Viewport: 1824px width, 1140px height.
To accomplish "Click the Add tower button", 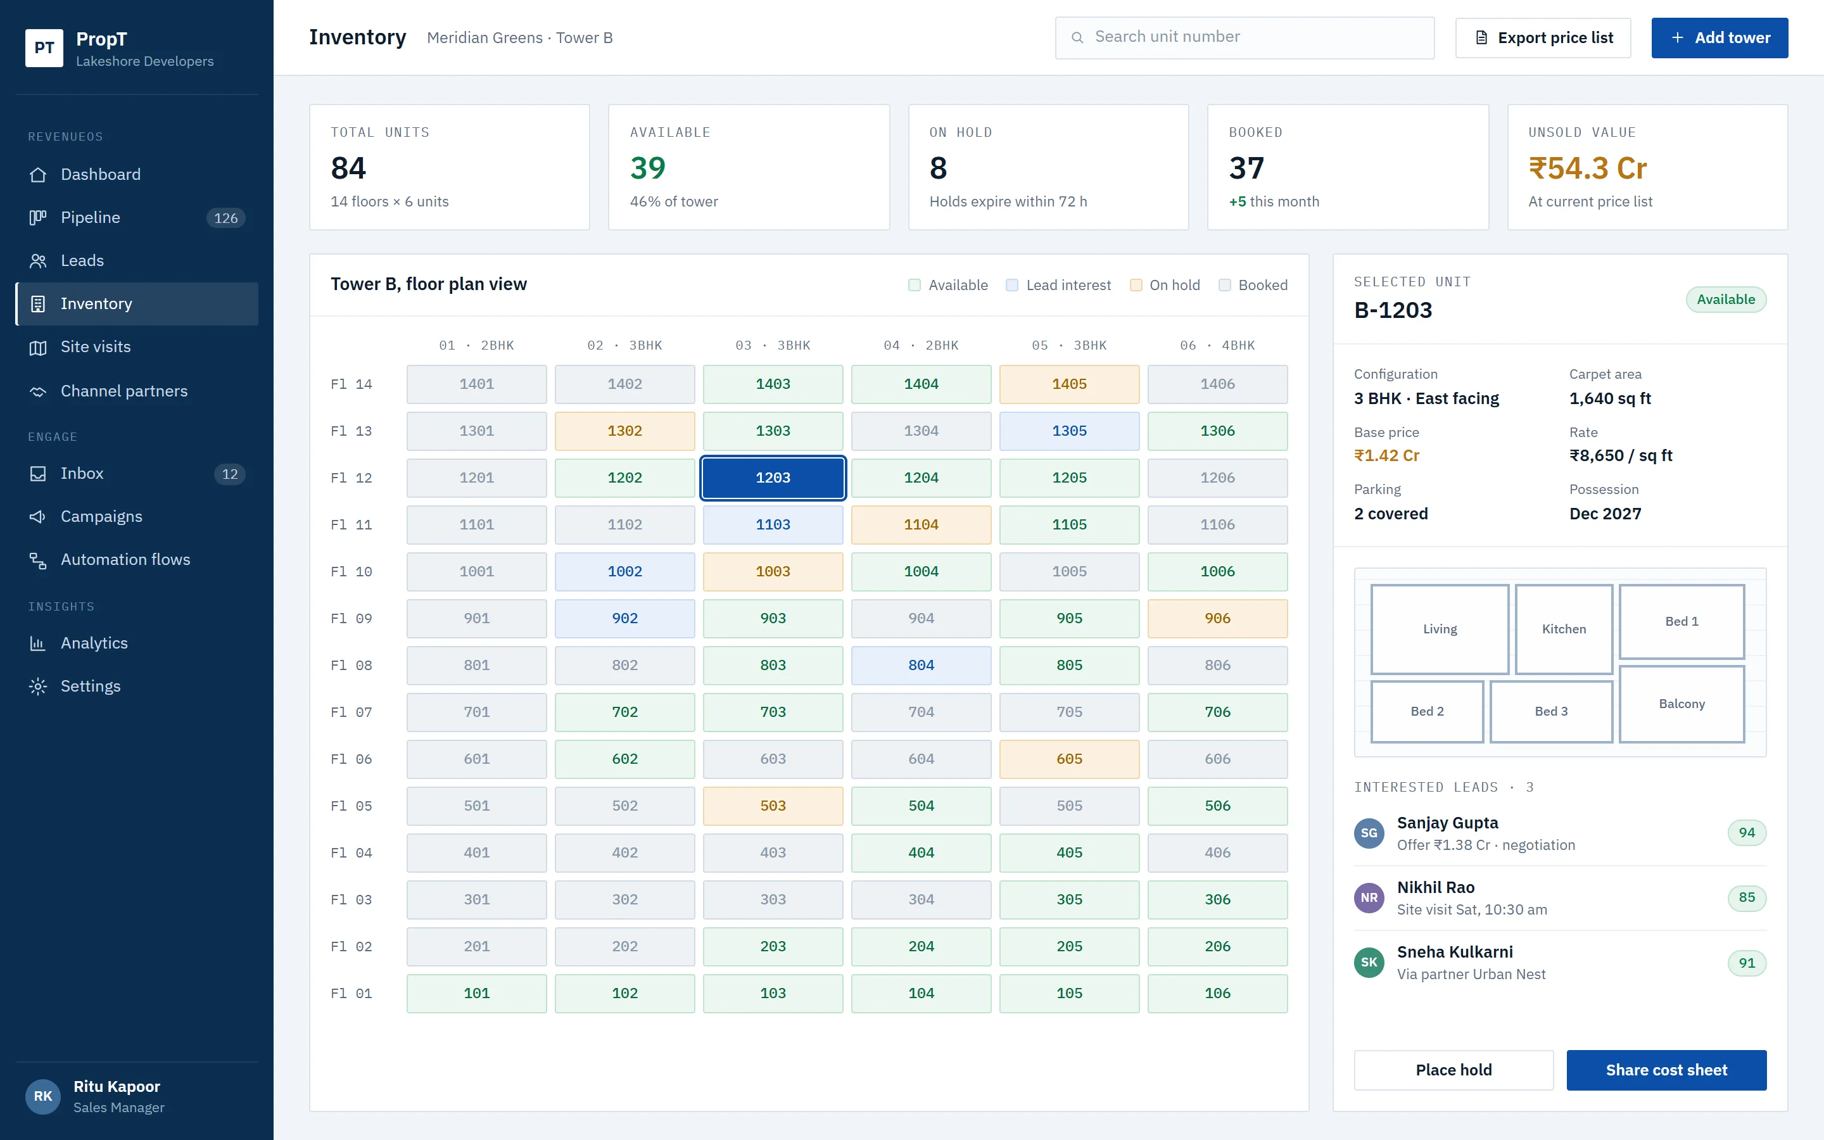I will click(x=1719, y=38).
